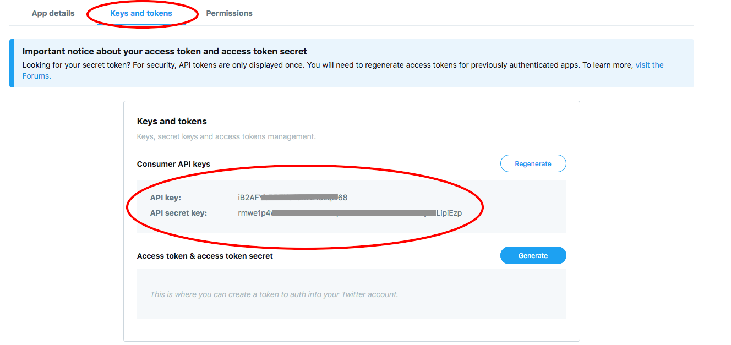Click the blue Generate token button
Viewport: 731px width, 345px height.
coord(533,255)
